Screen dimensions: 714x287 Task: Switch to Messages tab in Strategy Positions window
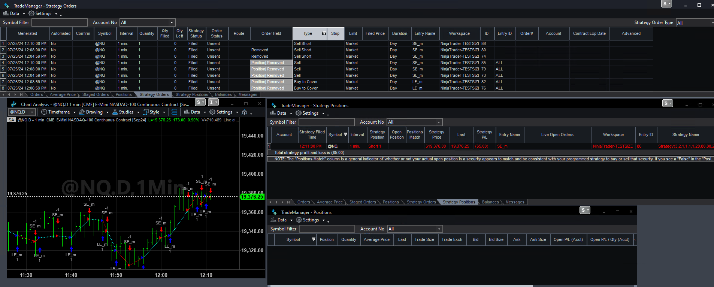pyautogui.click(x=515, y=202)
